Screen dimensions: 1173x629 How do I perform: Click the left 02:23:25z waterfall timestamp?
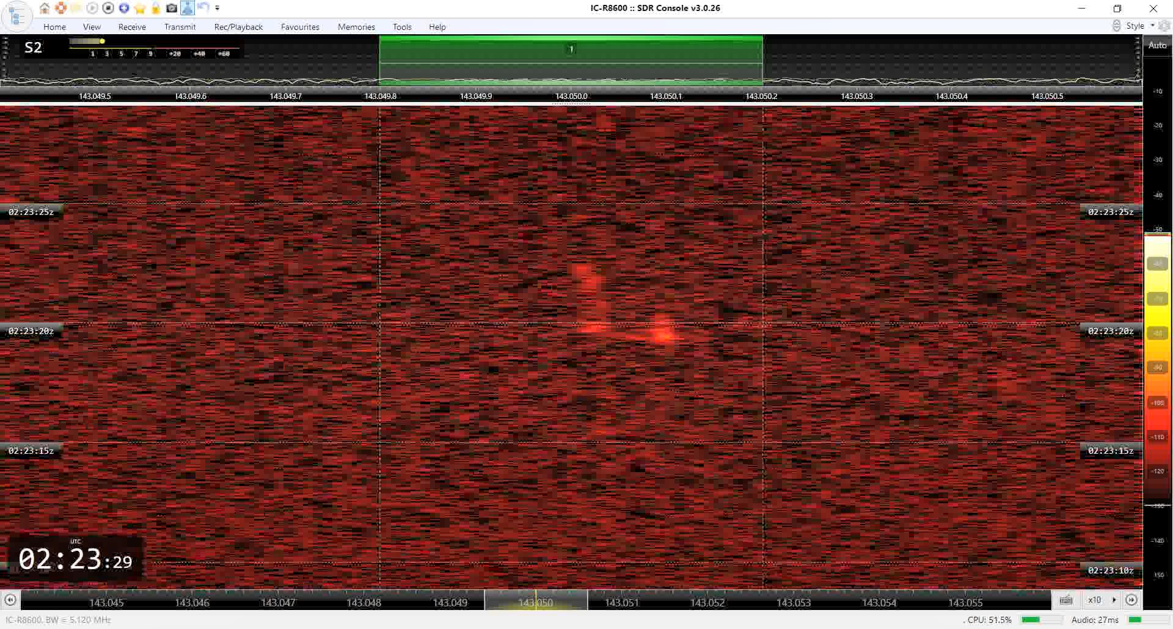pyautogui.click(x=31, y=212)
